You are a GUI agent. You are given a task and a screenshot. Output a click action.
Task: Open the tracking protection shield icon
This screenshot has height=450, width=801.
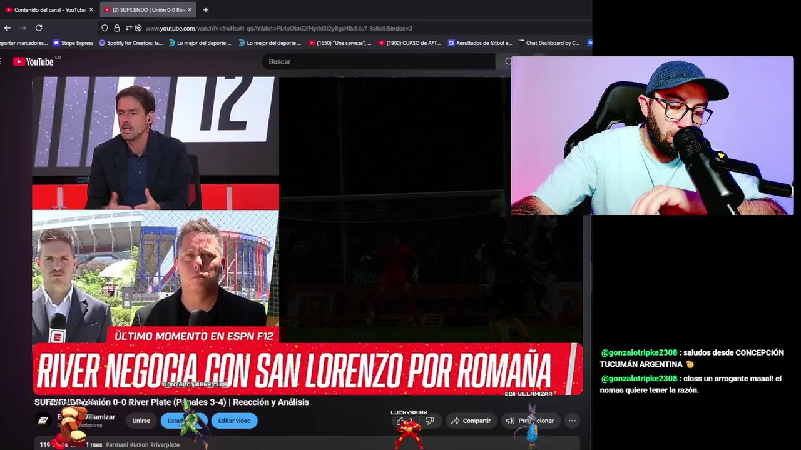105,28
